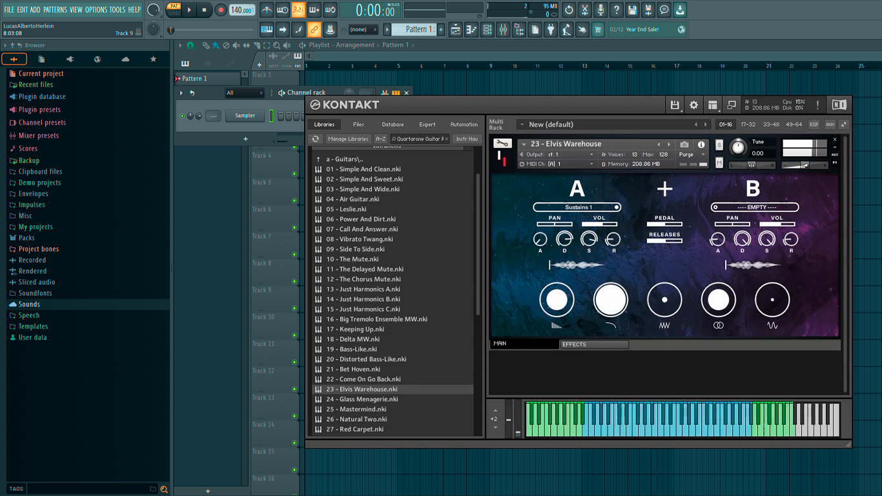
Task: Switch to Kontakt Files tab
Action: (x=358, y=124)
